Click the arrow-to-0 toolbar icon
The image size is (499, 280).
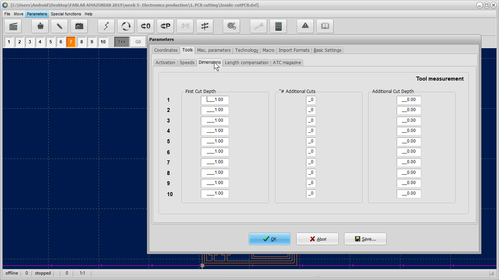pyautogui.click(x=146, y=26)
